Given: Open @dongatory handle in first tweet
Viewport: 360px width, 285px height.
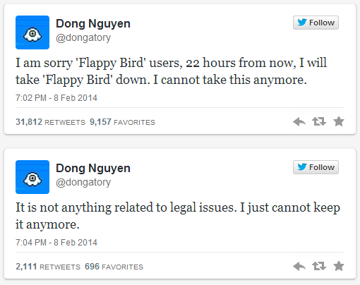Looking at the screenshot, I should point(83,38).
